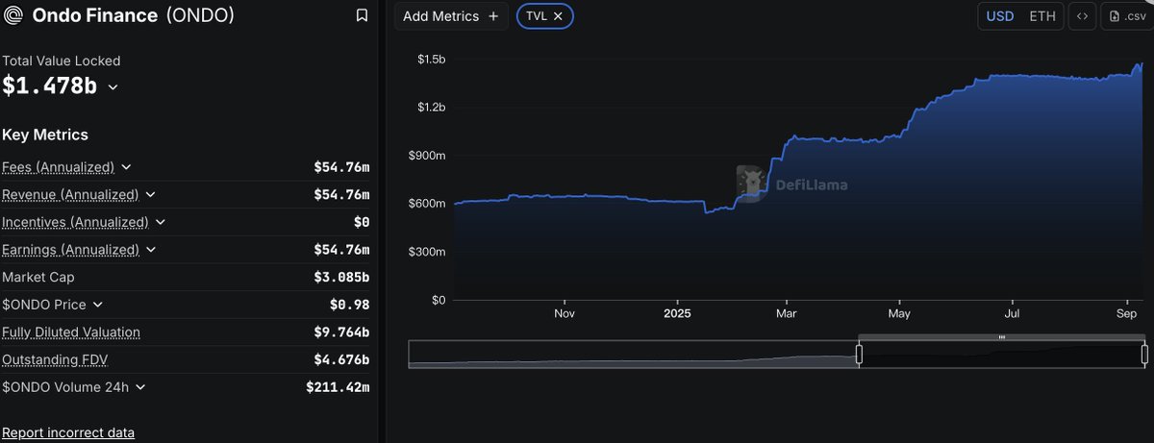Viewport: 1154px width, 443px height.
Task: Click the Report incorrect data link
Action: (x=68, y=432)
